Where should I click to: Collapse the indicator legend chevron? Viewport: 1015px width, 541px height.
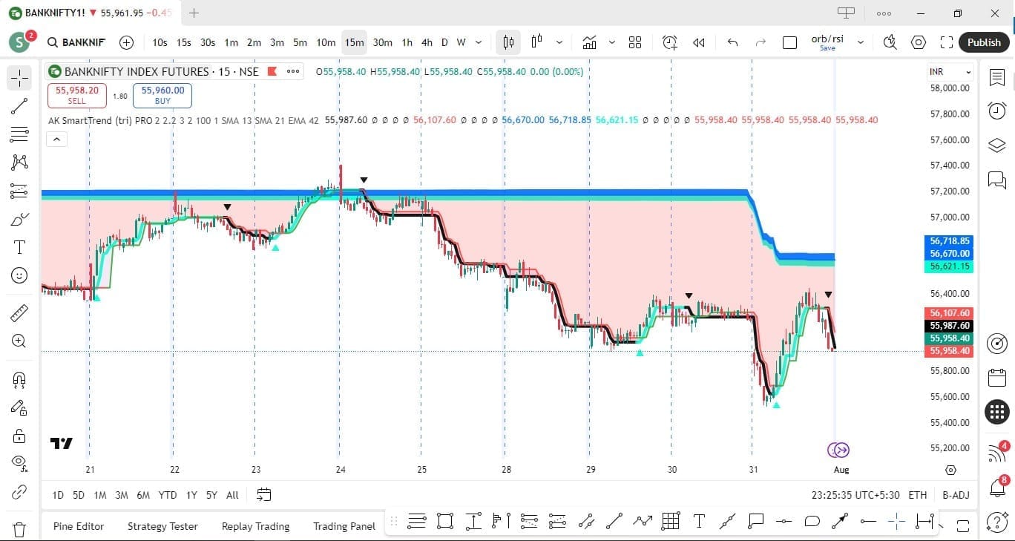pyautogui.click(x=56, y=139)
